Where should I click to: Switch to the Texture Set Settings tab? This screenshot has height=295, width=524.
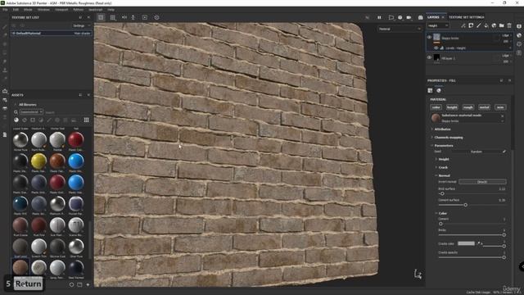[x=467, y=17]
